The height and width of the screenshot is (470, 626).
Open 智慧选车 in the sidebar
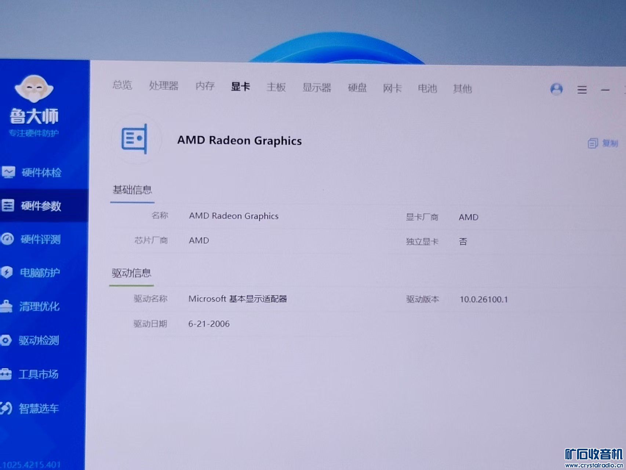point(39,408)
